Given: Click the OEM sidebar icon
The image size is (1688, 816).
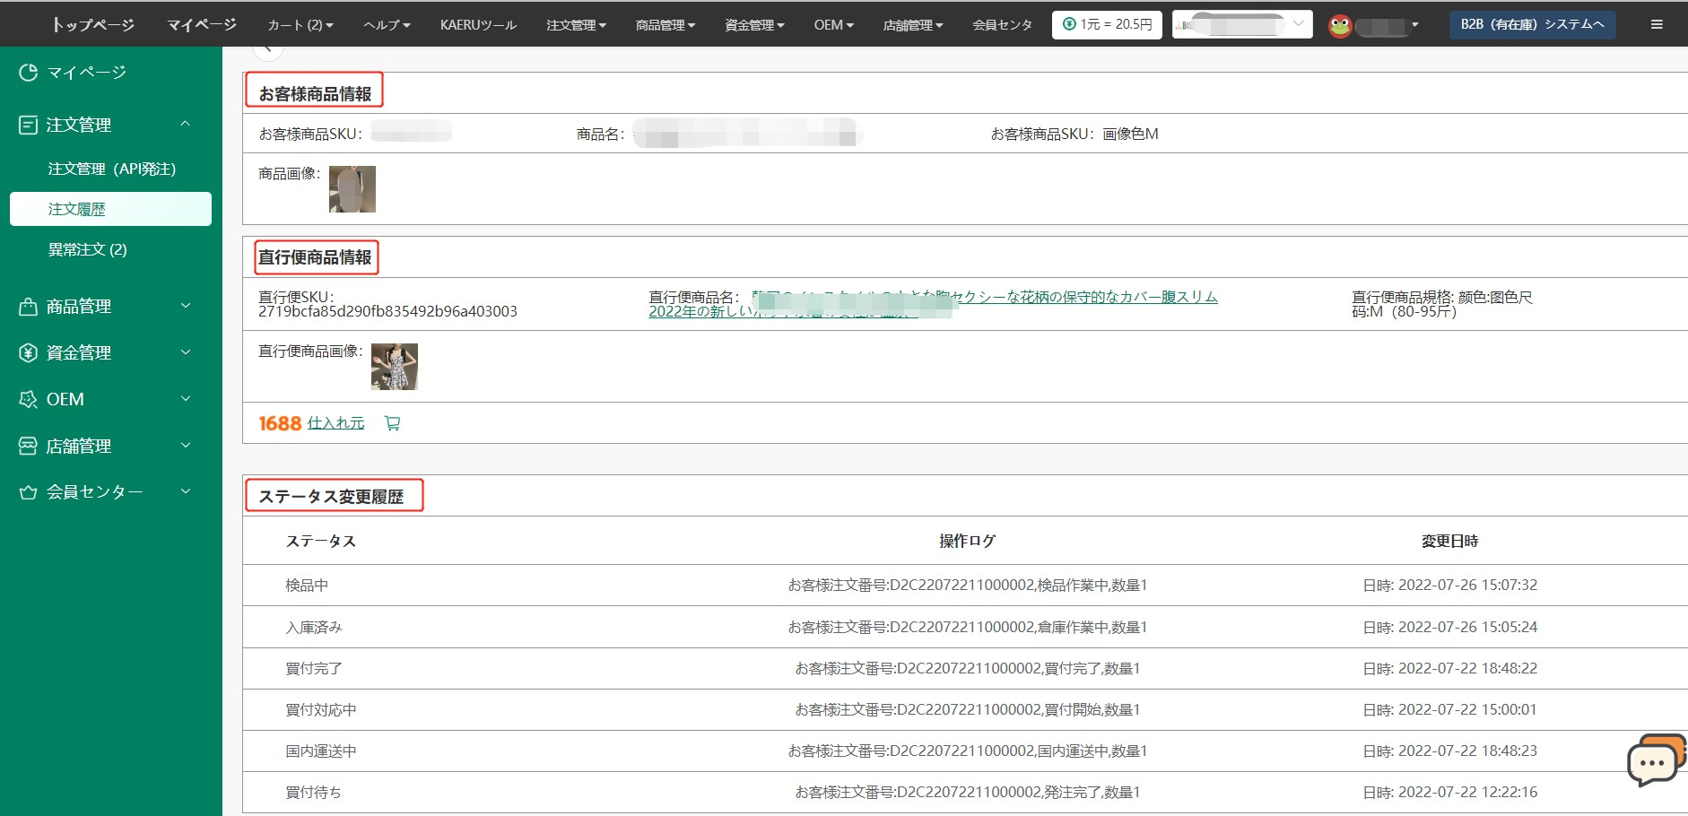Looking at the screenshot, I should point(28,399).
